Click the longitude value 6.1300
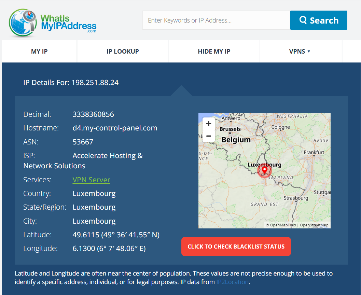361x295 pixels. [x=109, y=249]
